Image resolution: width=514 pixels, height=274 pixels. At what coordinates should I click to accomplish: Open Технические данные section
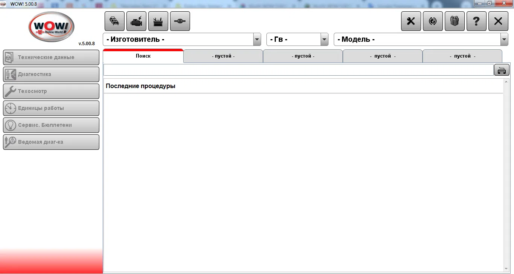point(51,57)
